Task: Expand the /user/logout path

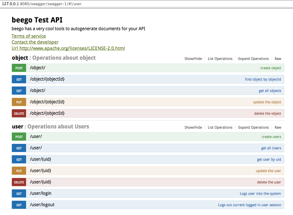Action: 42,205
